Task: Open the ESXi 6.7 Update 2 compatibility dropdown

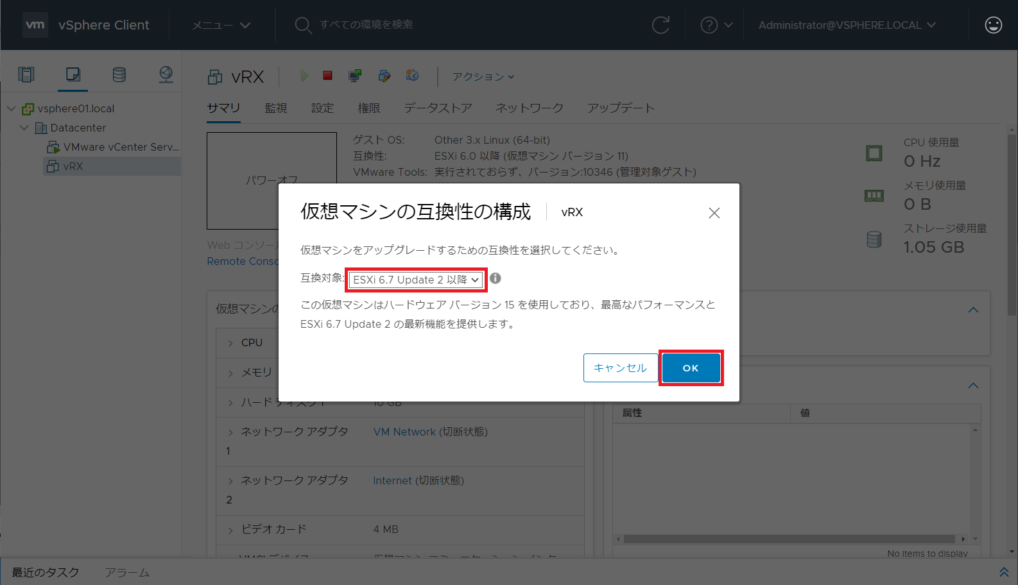Action: (416, 280)
